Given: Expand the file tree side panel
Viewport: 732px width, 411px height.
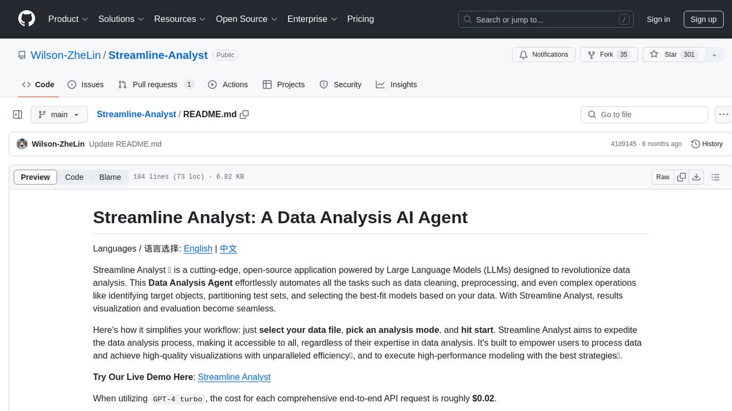Looking at the screenshot, I should coord(18,115).
